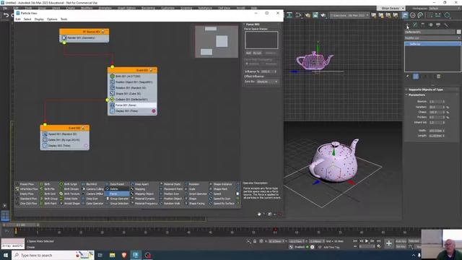Pick the Birth Paint operator in depot
Image resolution: width=462 pixels, height=260 pixels.
[x=48, y=204]
